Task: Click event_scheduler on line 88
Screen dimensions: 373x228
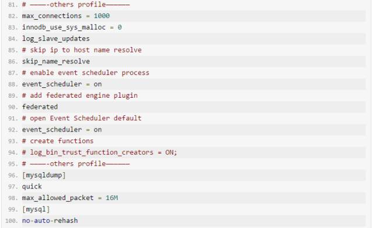Action: tap(52, 84)
